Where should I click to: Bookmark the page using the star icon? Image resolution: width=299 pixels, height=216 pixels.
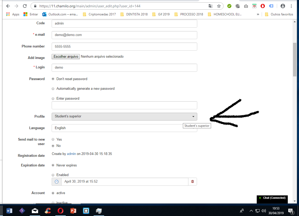[x=218, y=6]
